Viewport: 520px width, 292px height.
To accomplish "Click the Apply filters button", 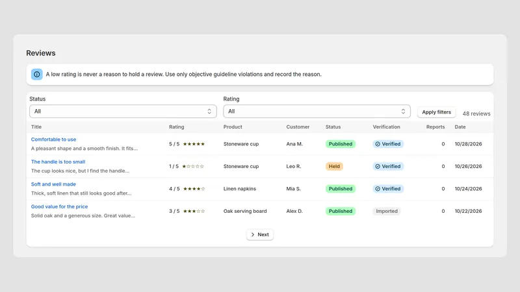I will click(x=436, y=112).
